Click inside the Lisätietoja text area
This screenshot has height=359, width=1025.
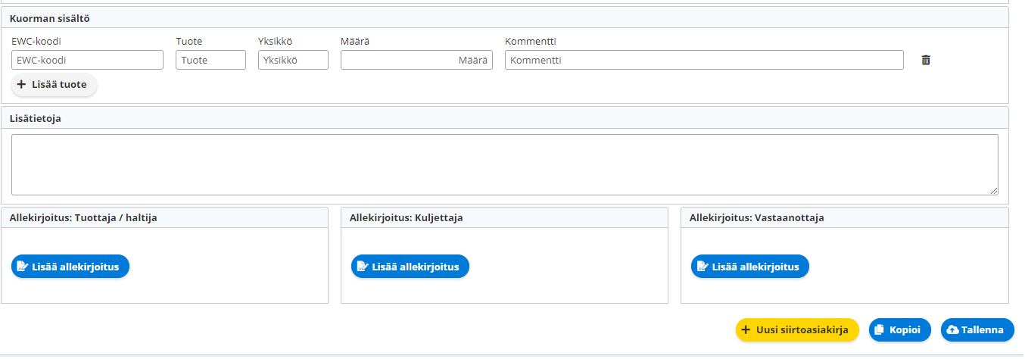[x=504, y=164]
